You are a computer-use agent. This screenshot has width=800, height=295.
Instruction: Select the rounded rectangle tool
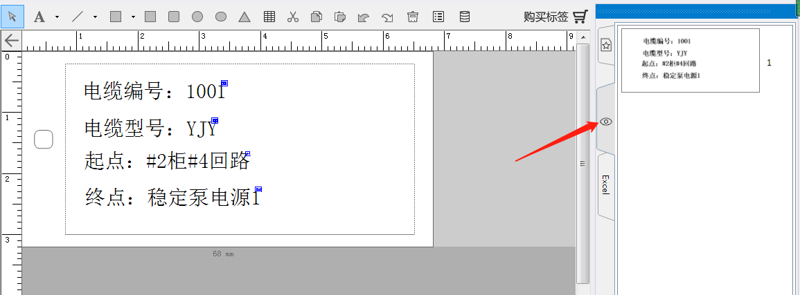click(x=174, y=16)
